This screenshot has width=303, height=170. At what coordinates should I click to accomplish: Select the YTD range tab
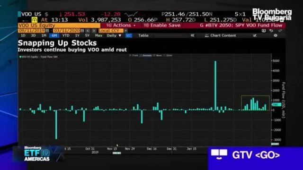coord(66,35)
